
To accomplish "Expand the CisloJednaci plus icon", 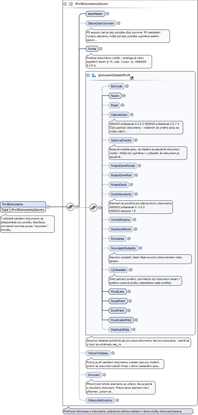I will [132, 115].
